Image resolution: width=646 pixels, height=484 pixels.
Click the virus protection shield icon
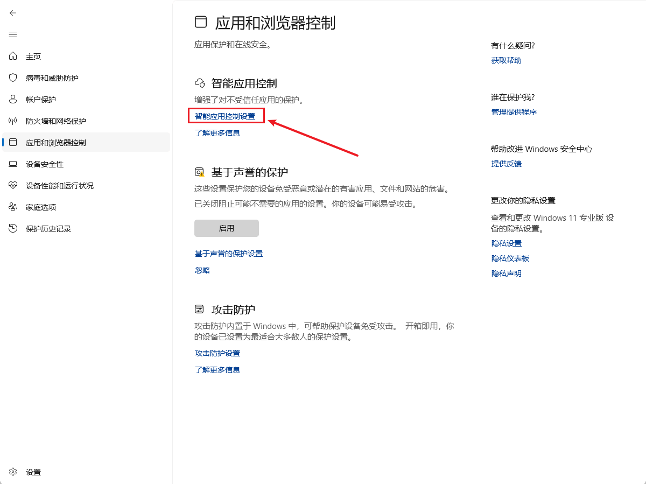point(13,78)
